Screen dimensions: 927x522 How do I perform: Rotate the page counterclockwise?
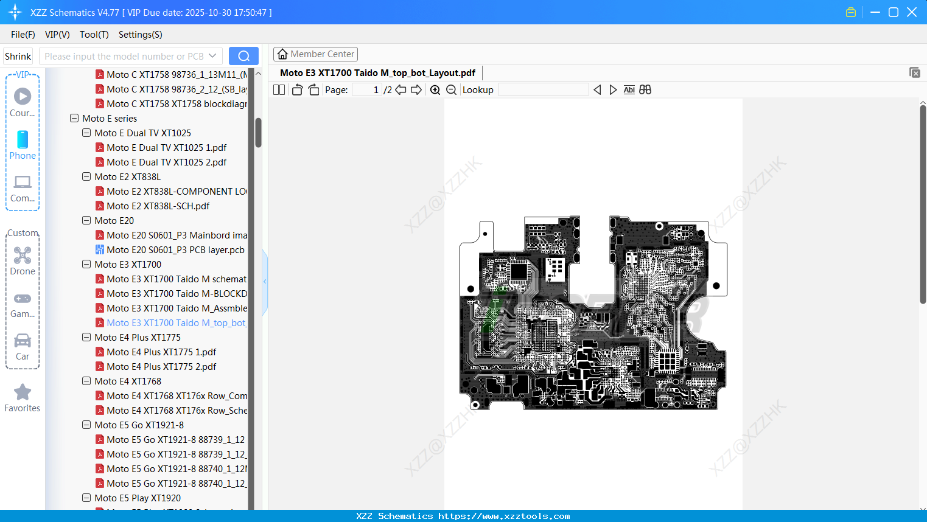296,89
